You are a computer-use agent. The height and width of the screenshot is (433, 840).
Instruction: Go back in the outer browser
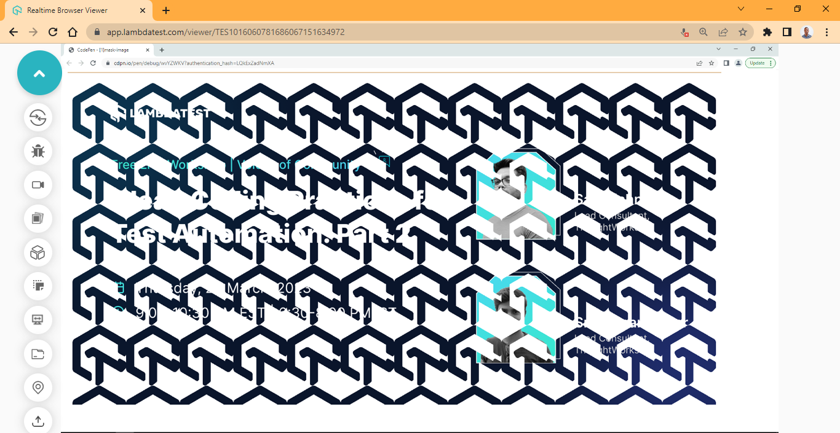[14, 32]
